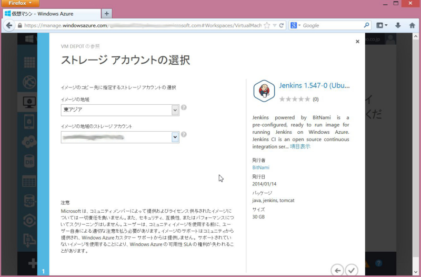
Task: Open the document-arrow icon in the Azure sidebar
Action: coord(29,240)
